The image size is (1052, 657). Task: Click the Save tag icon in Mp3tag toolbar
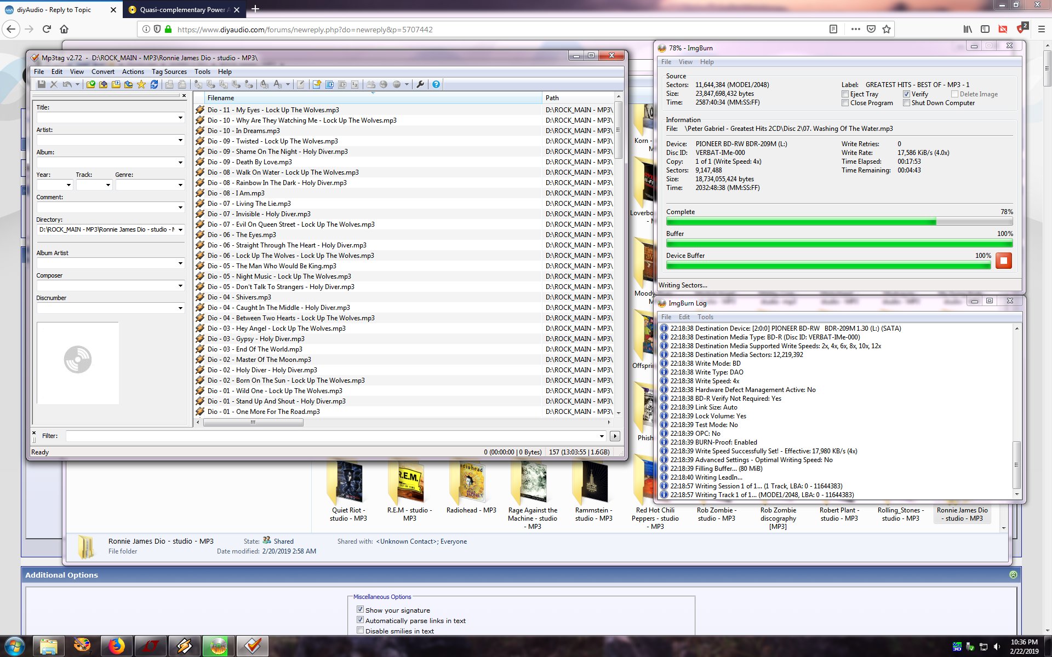click(x=41, y=84)
